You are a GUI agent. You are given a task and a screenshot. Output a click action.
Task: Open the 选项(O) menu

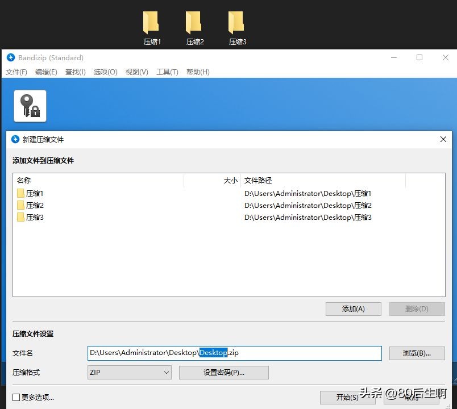105,72
